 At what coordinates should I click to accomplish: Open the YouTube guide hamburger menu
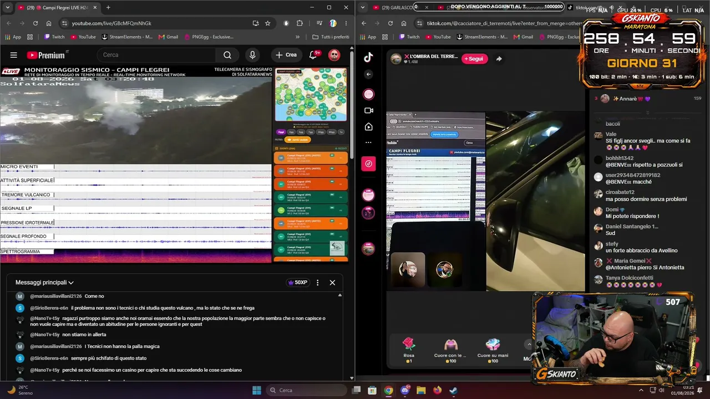pos(14,55)
